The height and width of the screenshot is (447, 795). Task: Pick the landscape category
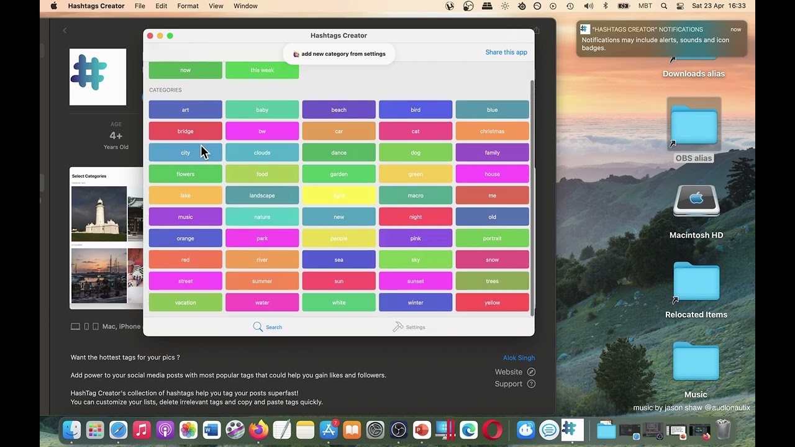pyautogui.click(x=262, y=196)
